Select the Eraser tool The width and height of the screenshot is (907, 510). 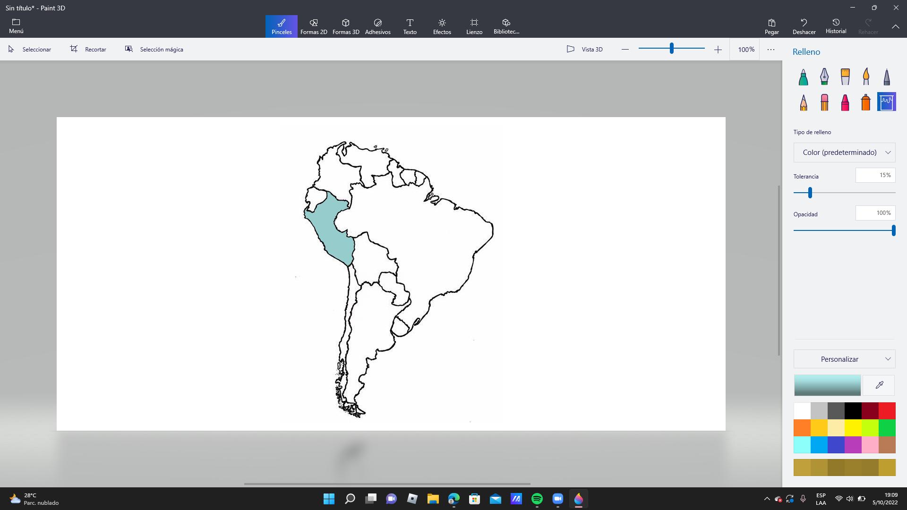pyautogui.click(x=824, y=102)
